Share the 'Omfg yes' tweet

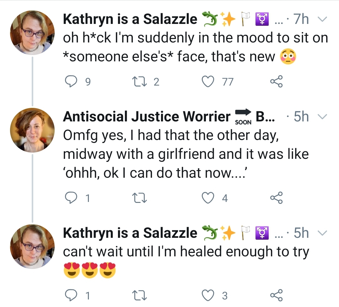click(276, 198)
